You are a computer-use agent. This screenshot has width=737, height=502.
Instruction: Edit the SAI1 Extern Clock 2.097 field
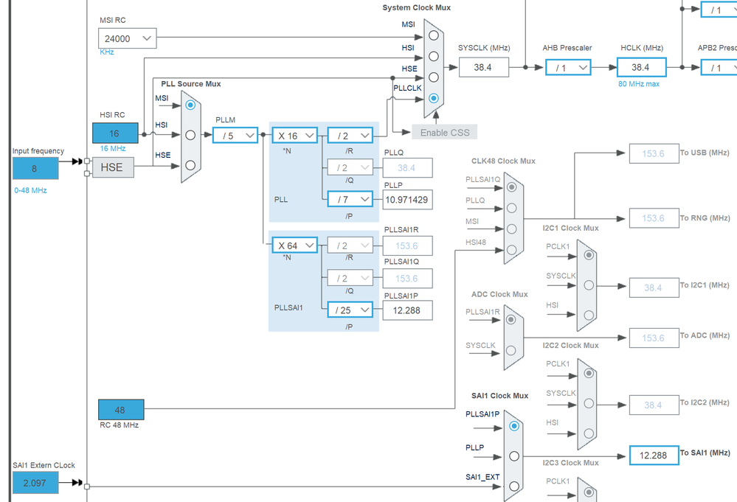coord(35,483)
